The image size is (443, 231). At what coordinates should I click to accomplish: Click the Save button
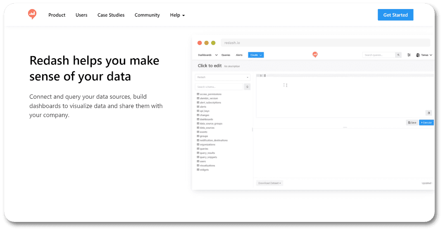[x=412, y=123]
